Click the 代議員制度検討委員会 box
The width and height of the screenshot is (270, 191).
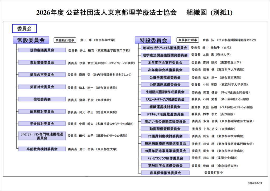165,136
